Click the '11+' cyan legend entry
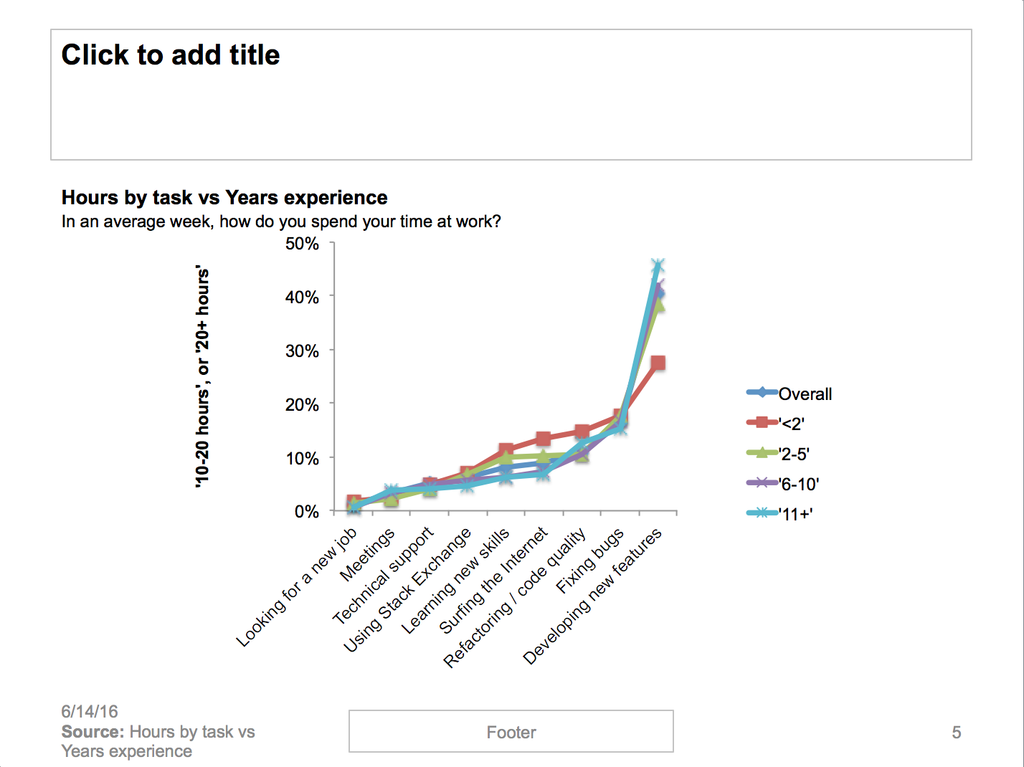The width and height of the screenshot is (1024, 767). [x=795, y=514]
